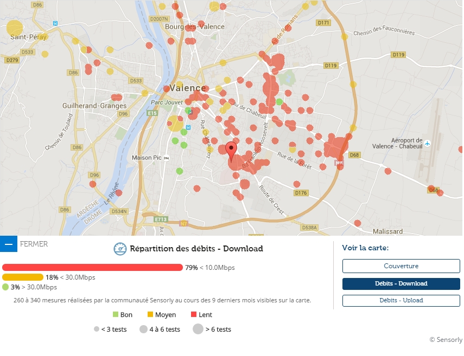Click the Malissard town label
Screen dimensions: 464x356
(x=387, y=231)
